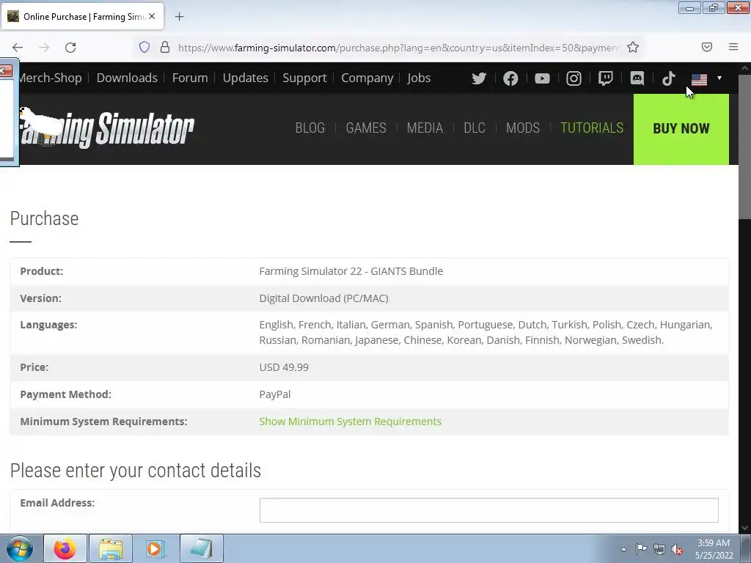Click the Save to Pocket icon

[707, 47]
